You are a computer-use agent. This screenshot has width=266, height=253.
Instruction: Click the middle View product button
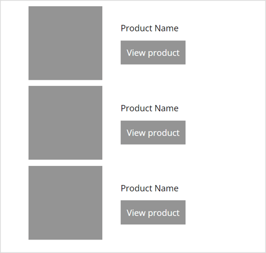[153, 133]
